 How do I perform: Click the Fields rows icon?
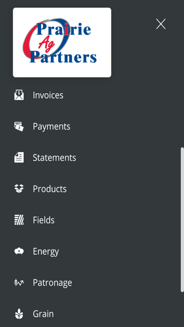[x=19, y=220]
